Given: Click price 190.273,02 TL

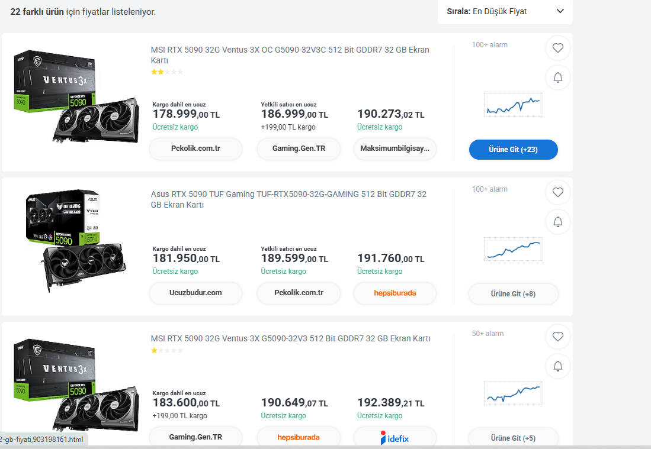Looking at the screenshot, I should coord(391,114).
